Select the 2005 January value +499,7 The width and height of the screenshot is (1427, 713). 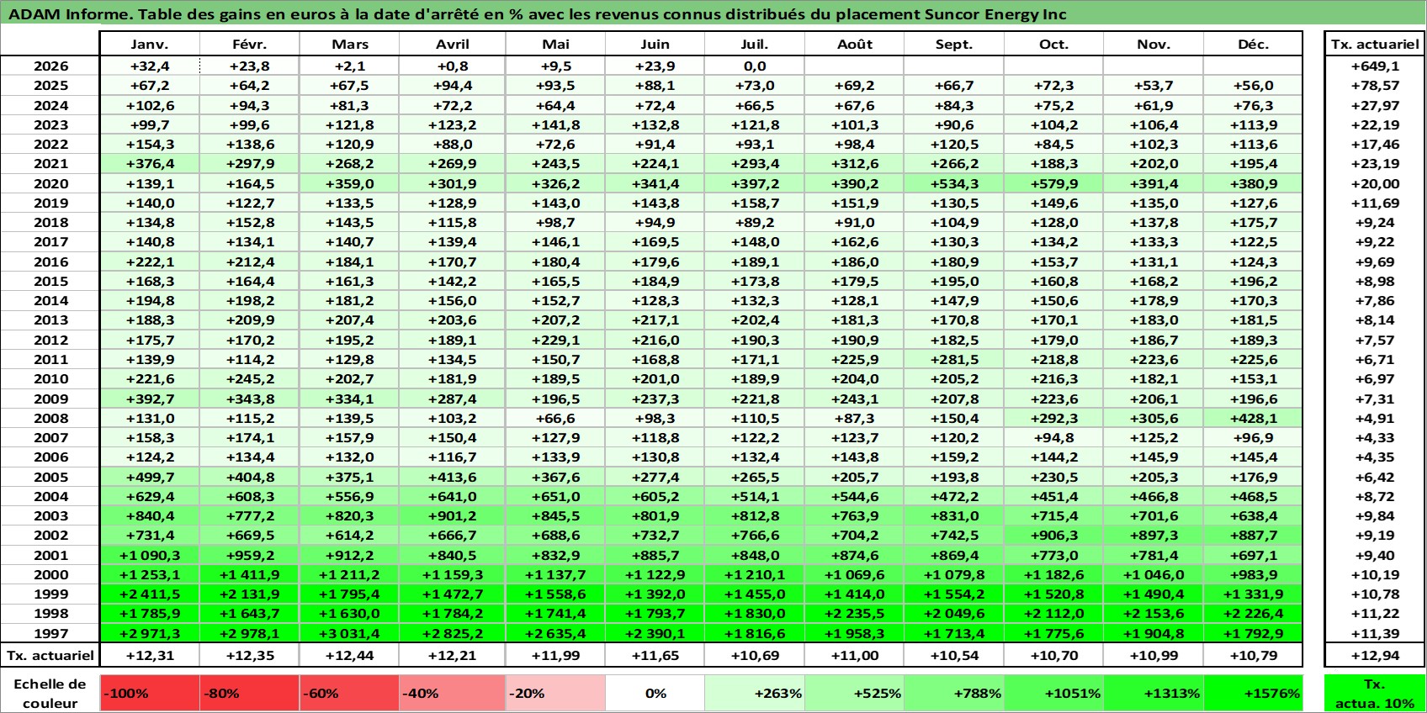tap(150, 478)
